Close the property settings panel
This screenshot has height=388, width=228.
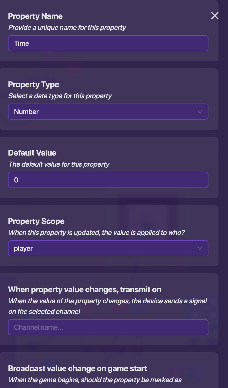coord(215,16)
